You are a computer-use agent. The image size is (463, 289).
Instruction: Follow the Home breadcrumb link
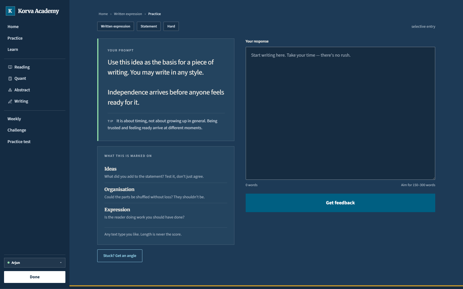103,14
